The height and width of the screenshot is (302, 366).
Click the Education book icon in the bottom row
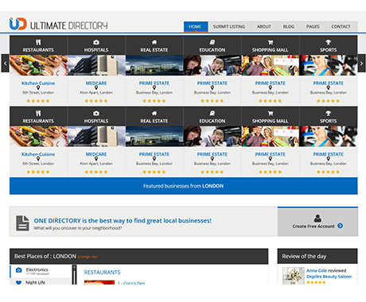(212, 113)
